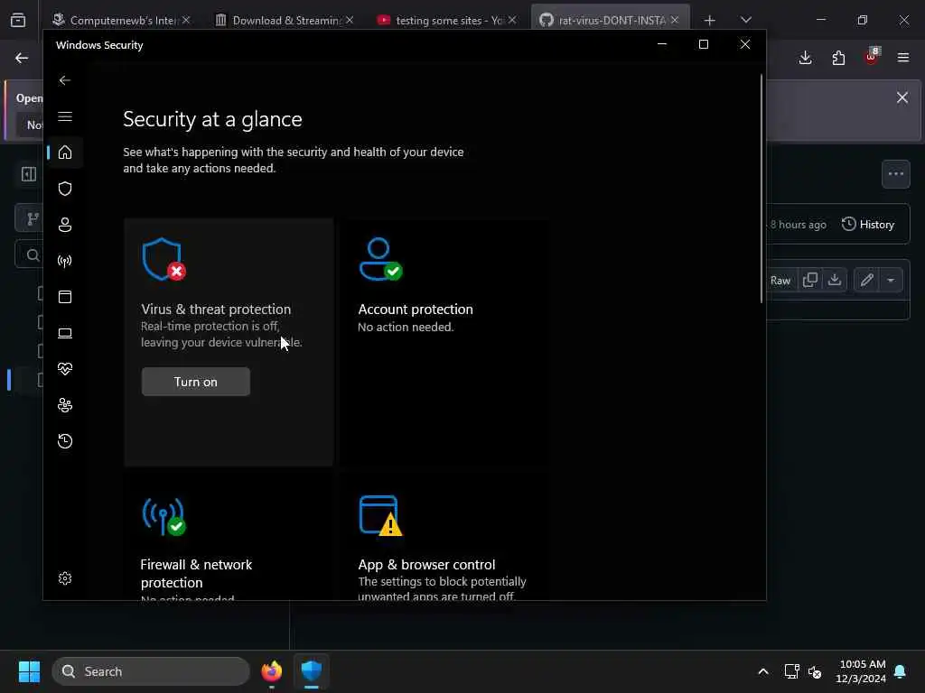Click the Windows Security vertical scrollbar
Viewport: 925px width, 693px height.
coord(761,189)
